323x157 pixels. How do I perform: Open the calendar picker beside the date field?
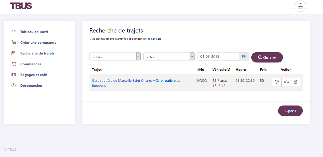pos(244,56)
